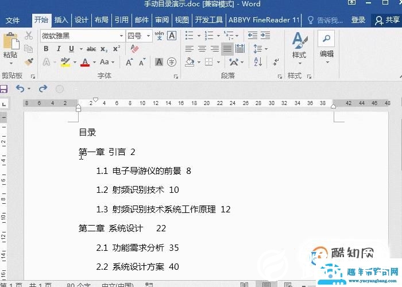The height and width of the screenshot is (287, 402).
Task: Click the shading paint bucket
Action: [190, 62]
